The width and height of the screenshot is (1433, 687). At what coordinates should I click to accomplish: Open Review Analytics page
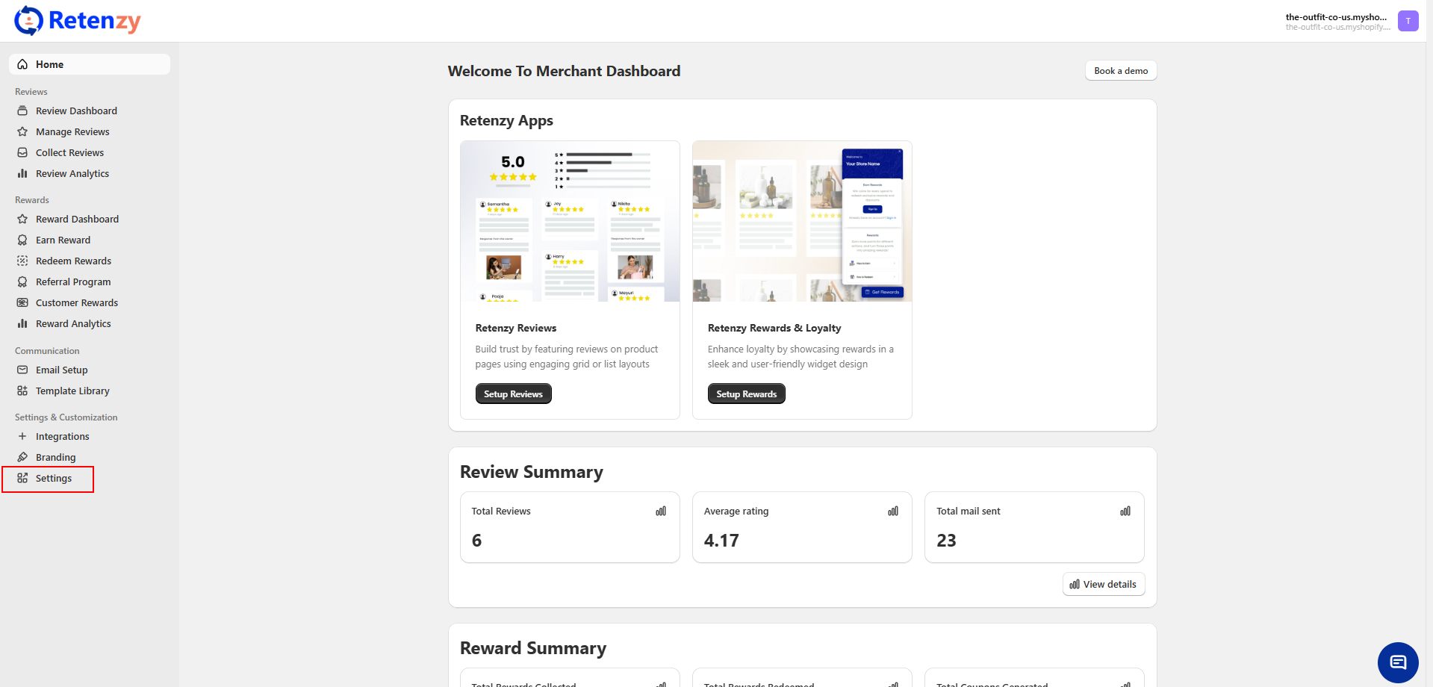point(90,173)
